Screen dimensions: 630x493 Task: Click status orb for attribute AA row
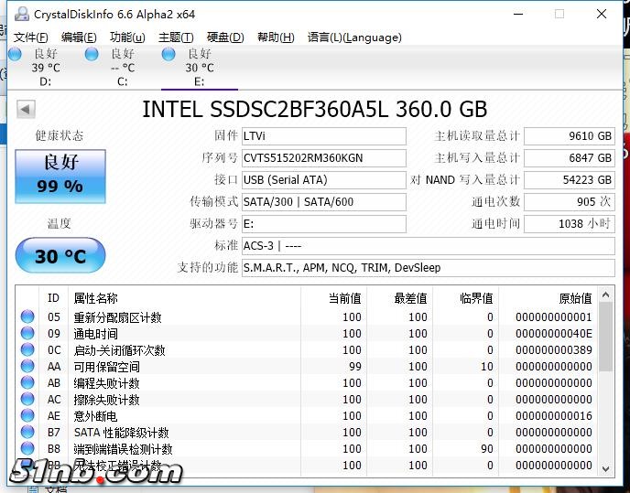(x=27, y=367)
